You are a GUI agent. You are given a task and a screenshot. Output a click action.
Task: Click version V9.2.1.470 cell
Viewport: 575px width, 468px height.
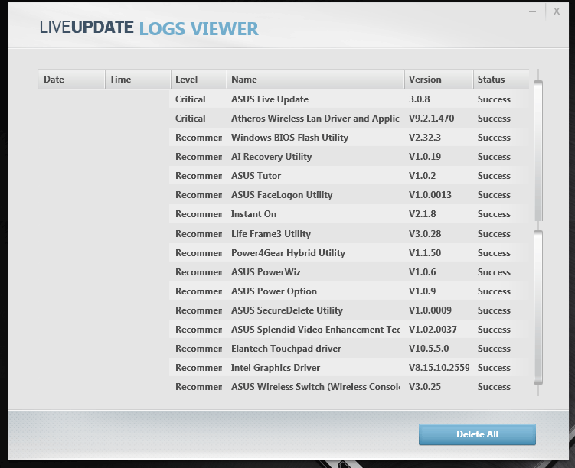coord(431,119)
